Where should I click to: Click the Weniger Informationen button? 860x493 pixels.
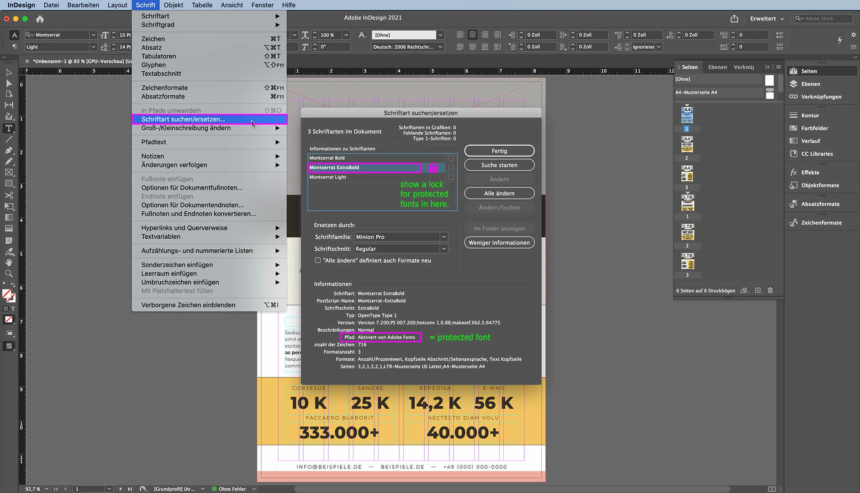pos(499,242)
